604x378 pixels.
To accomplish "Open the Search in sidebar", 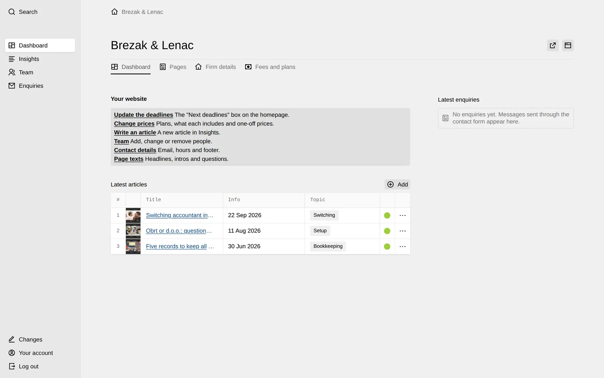I will point(23,12).
